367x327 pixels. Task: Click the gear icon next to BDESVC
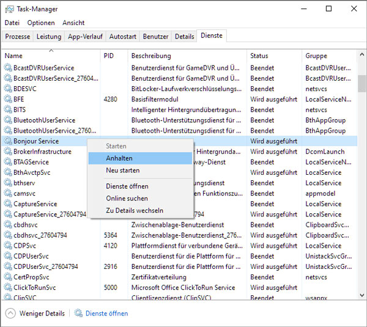pyautogui.click(x=8, y=89)
